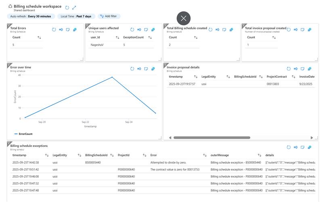Viewport: 323px width, 202px height.
Task: Sort Total Errors by Count column
Action: click(39, 37)
